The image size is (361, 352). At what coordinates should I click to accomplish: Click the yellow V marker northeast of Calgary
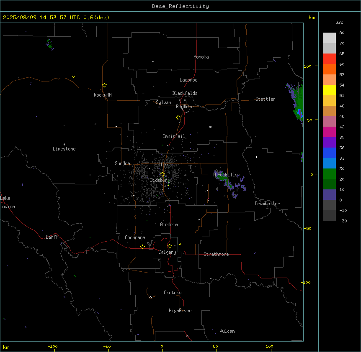pos(180,244)
